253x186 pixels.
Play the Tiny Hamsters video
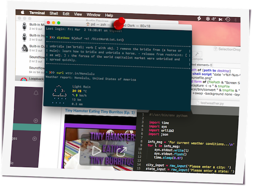click(x=96, y=151)
